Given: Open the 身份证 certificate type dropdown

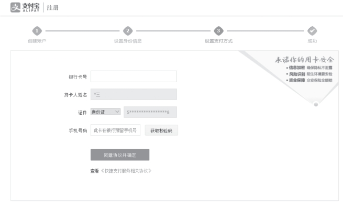Looking at the screenshot, I should [x=105, y=112].
